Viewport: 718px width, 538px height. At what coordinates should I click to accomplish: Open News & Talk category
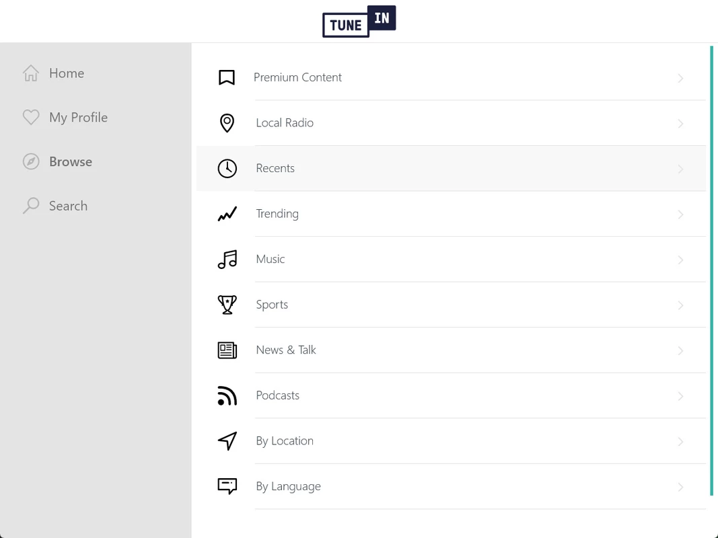(451, 350)
